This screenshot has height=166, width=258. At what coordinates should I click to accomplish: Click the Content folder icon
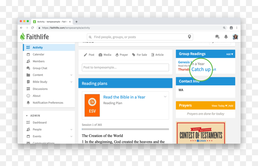[28, 75]
